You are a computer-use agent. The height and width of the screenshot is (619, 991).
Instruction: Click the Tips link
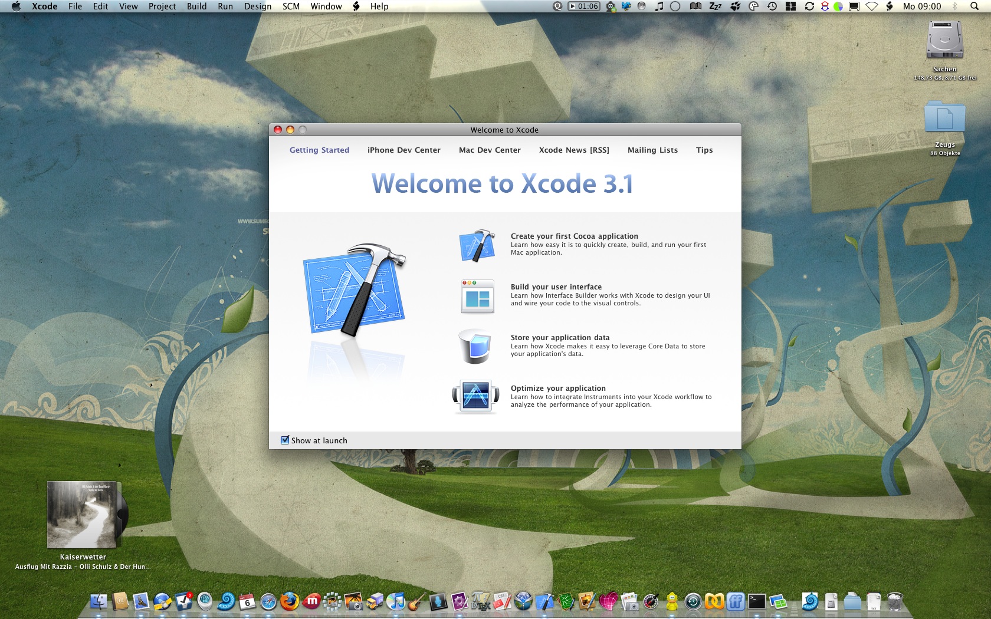pos(704,150)
